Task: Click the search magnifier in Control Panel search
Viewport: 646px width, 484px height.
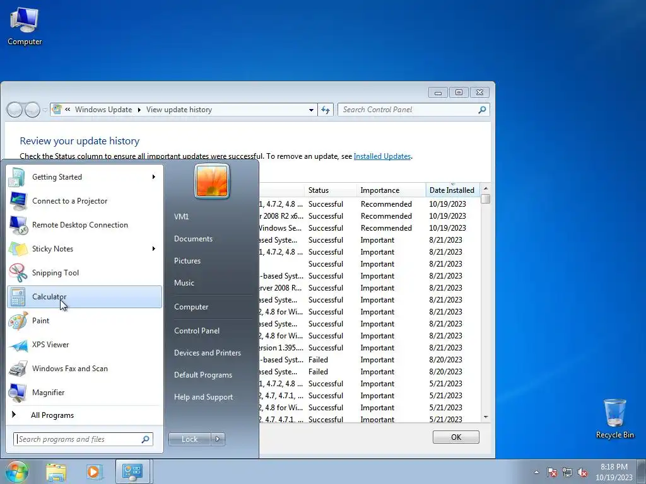Action: 482,110
